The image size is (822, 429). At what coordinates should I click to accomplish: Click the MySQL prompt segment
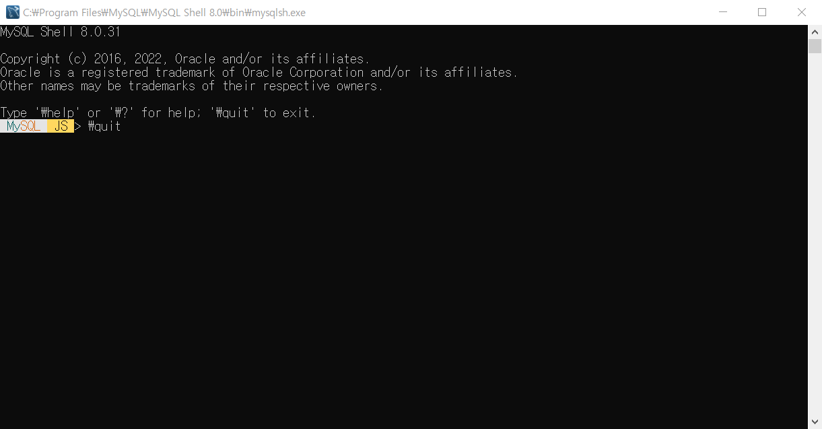tap(24, 126)
